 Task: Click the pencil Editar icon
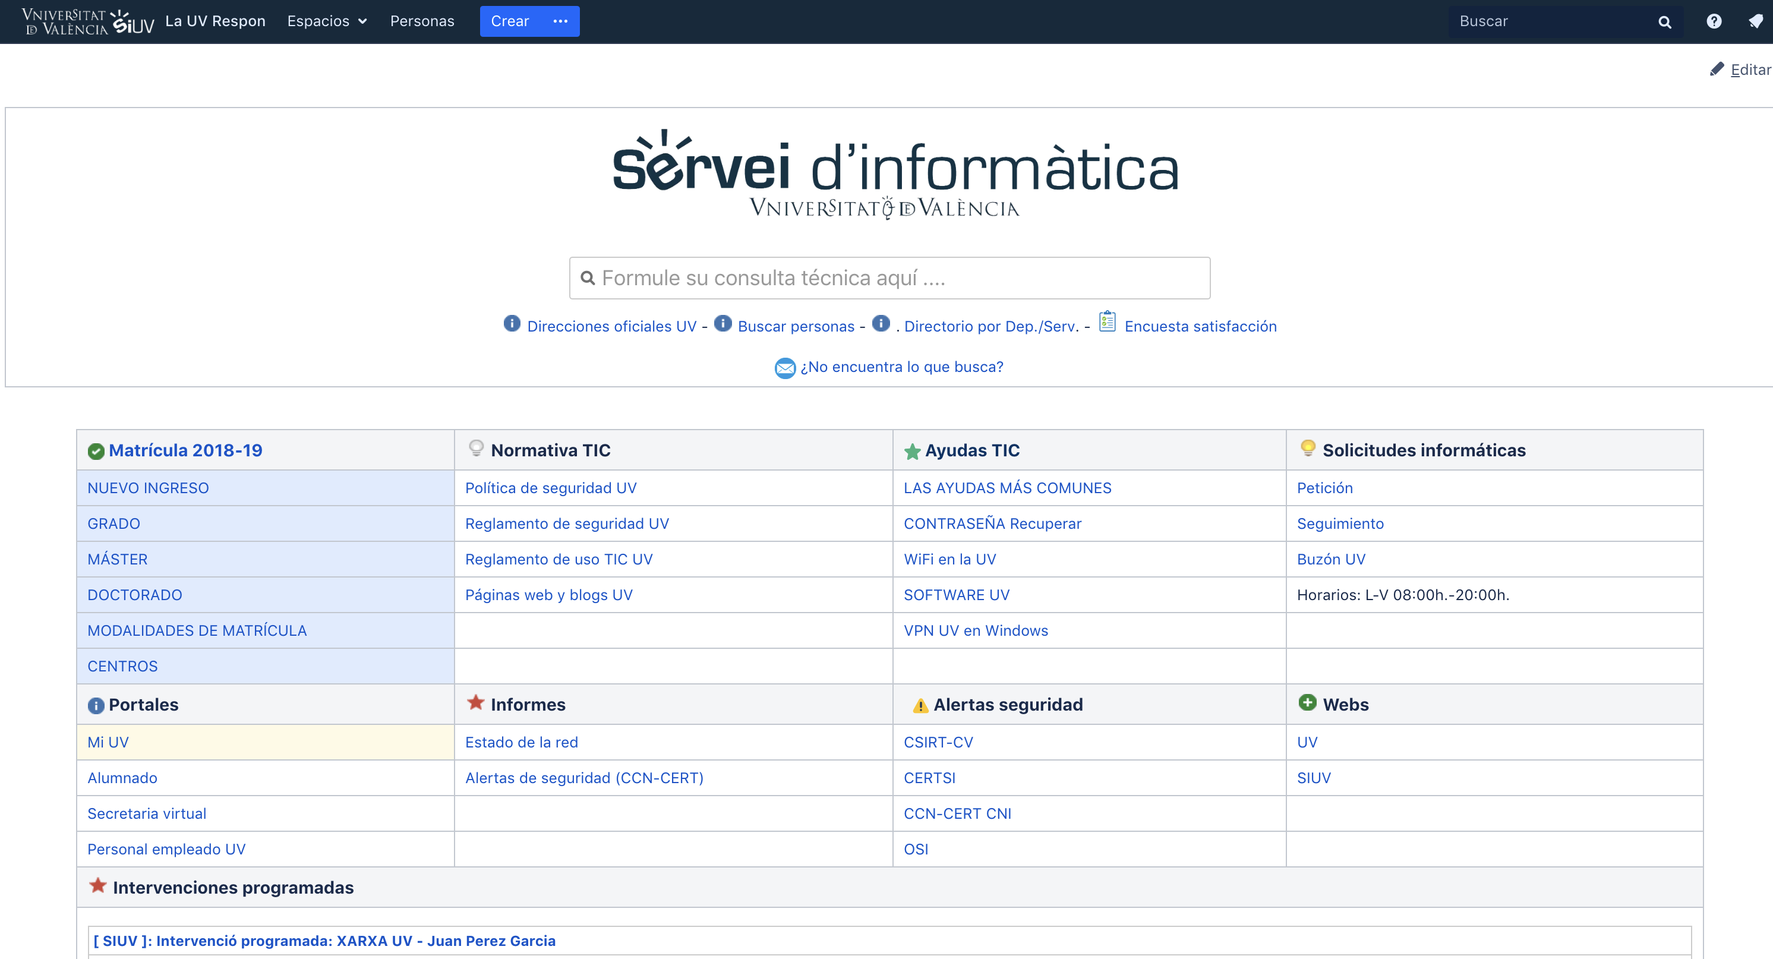(1717, 70)
